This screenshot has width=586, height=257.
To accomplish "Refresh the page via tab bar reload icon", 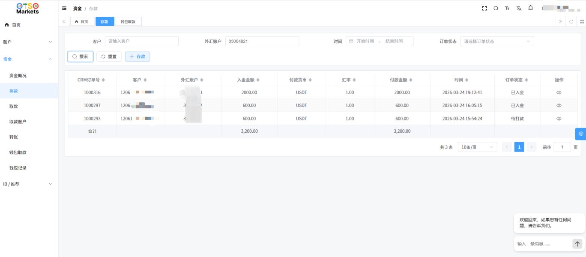I will pyautogui.click(x=571, y=21).
